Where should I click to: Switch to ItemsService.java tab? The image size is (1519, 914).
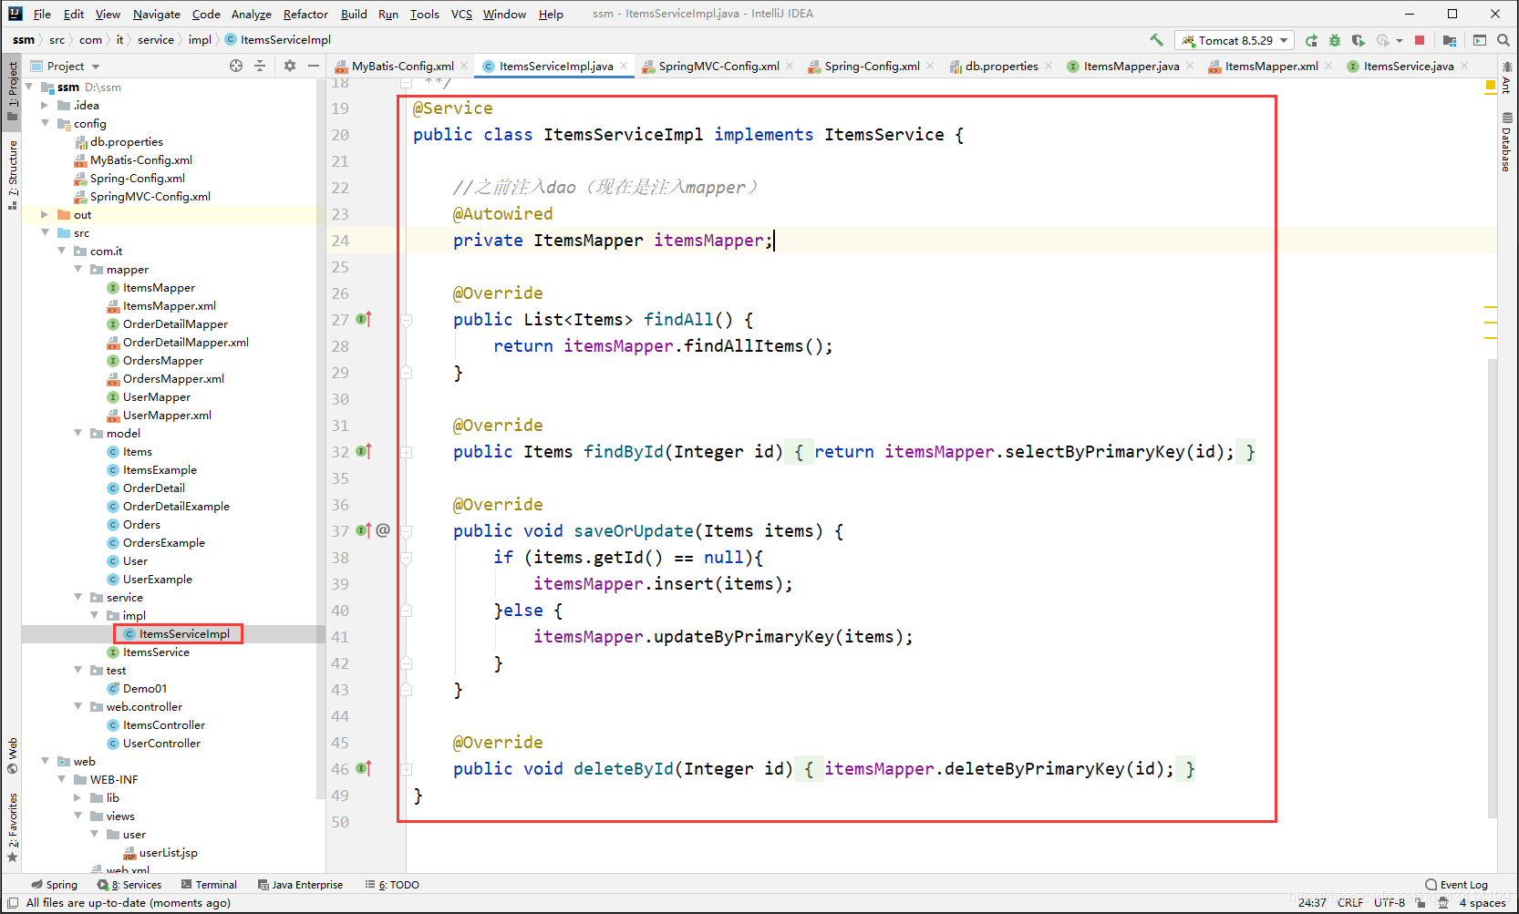pyautogui.click(x=1409, y=66)
